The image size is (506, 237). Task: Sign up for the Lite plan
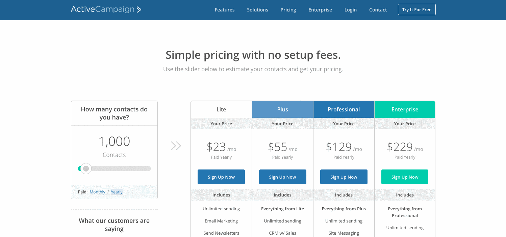click(x=221, y=177)
